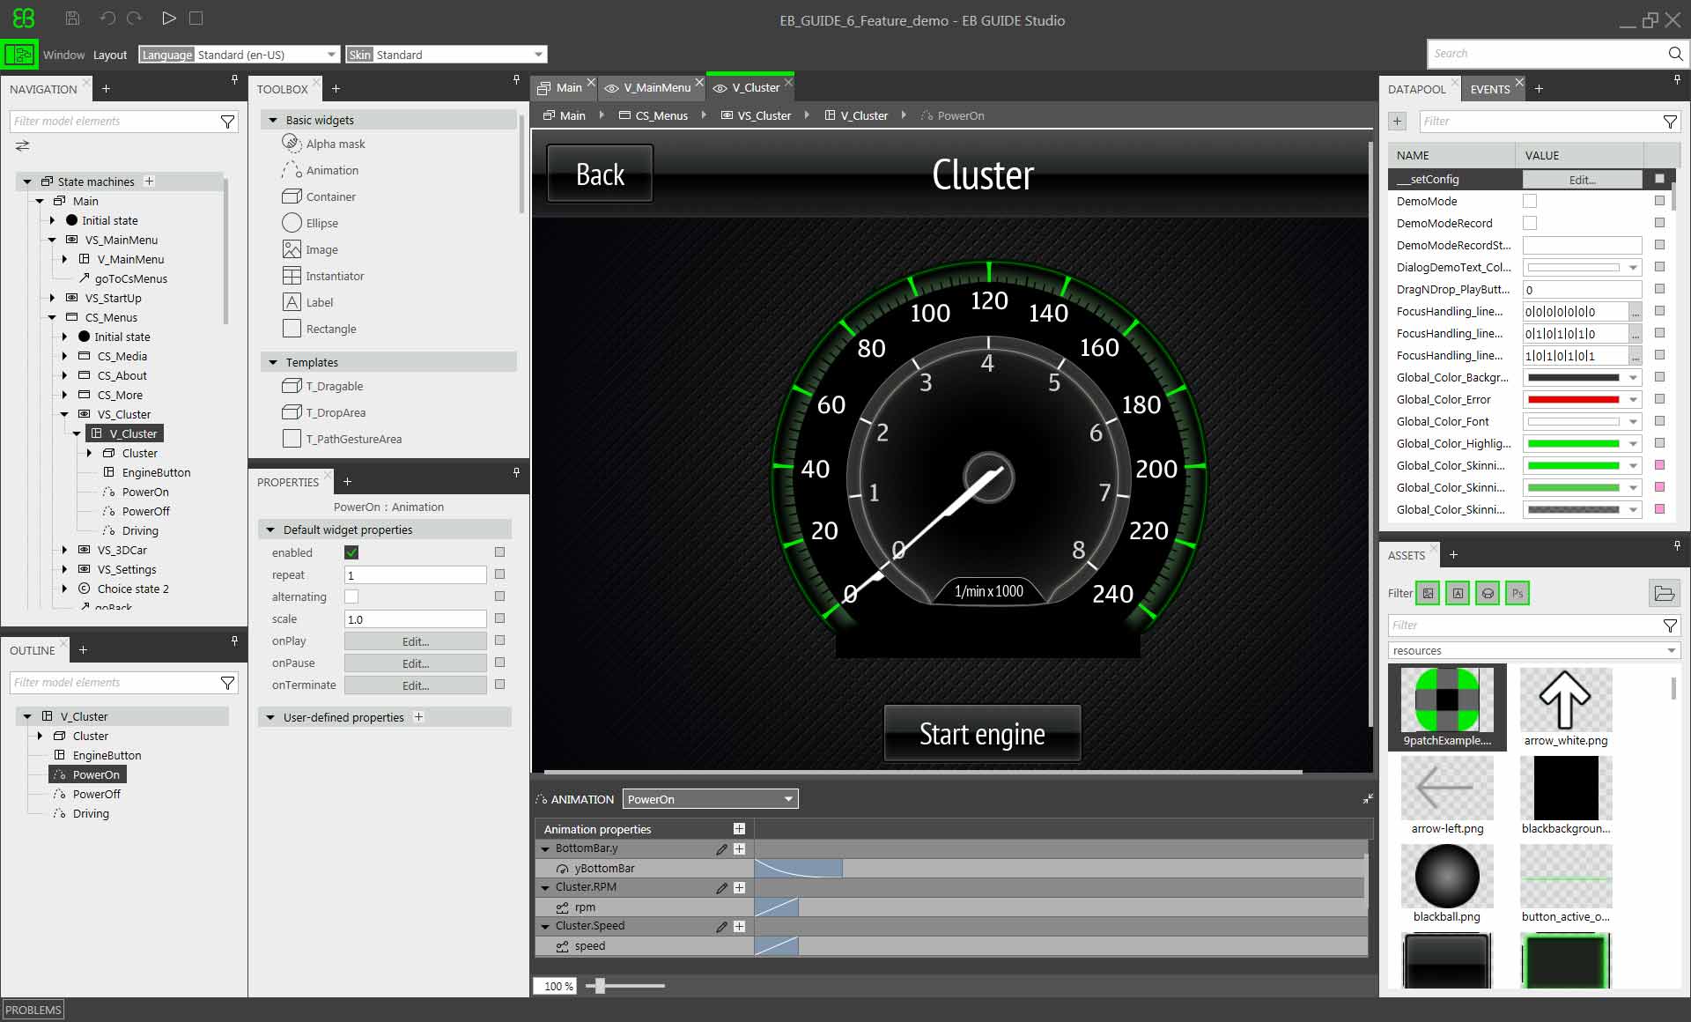
Task: Click the onPlay Edit button
Action: [x=416, y=641]
